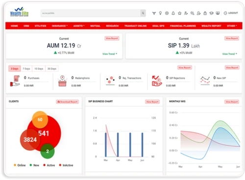Click the funnel filter icon in header

pyautogui.click(x=154, y=13)
